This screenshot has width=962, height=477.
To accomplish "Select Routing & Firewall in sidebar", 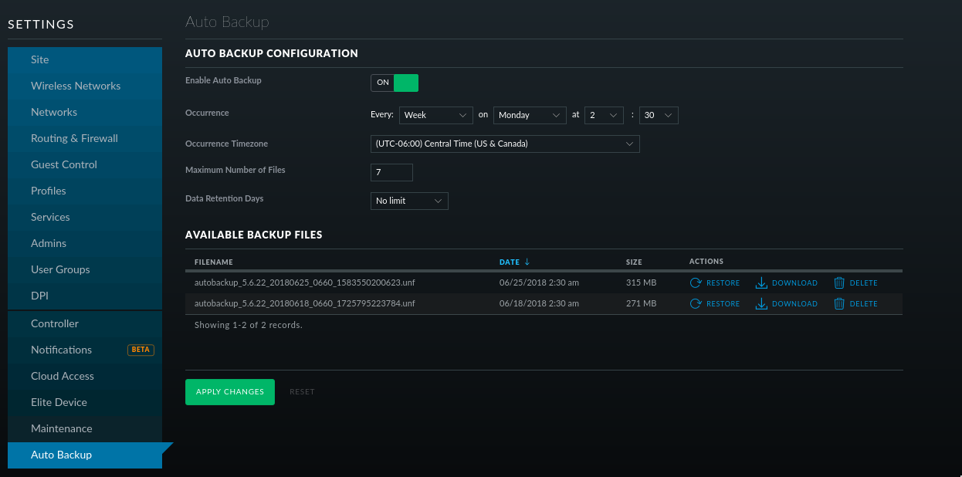I will click(74, 138).
